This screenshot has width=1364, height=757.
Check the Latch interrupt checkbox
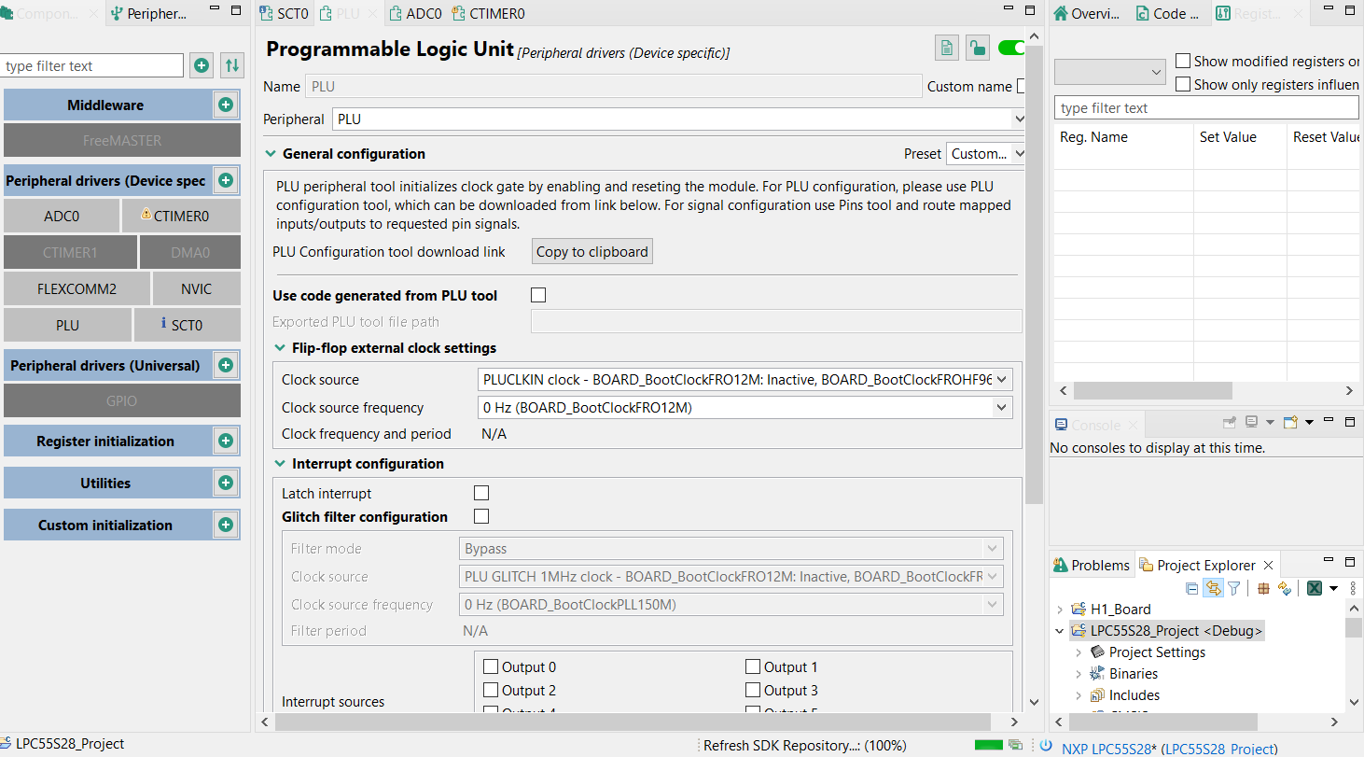[x=481, y=494]
